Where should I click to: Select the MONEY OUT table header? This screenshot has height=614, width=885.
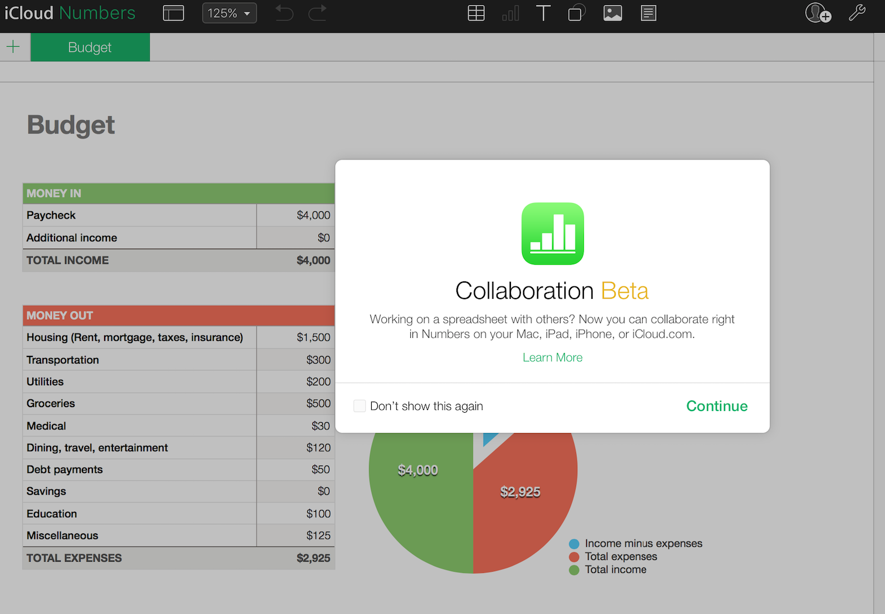coord(179,315)
